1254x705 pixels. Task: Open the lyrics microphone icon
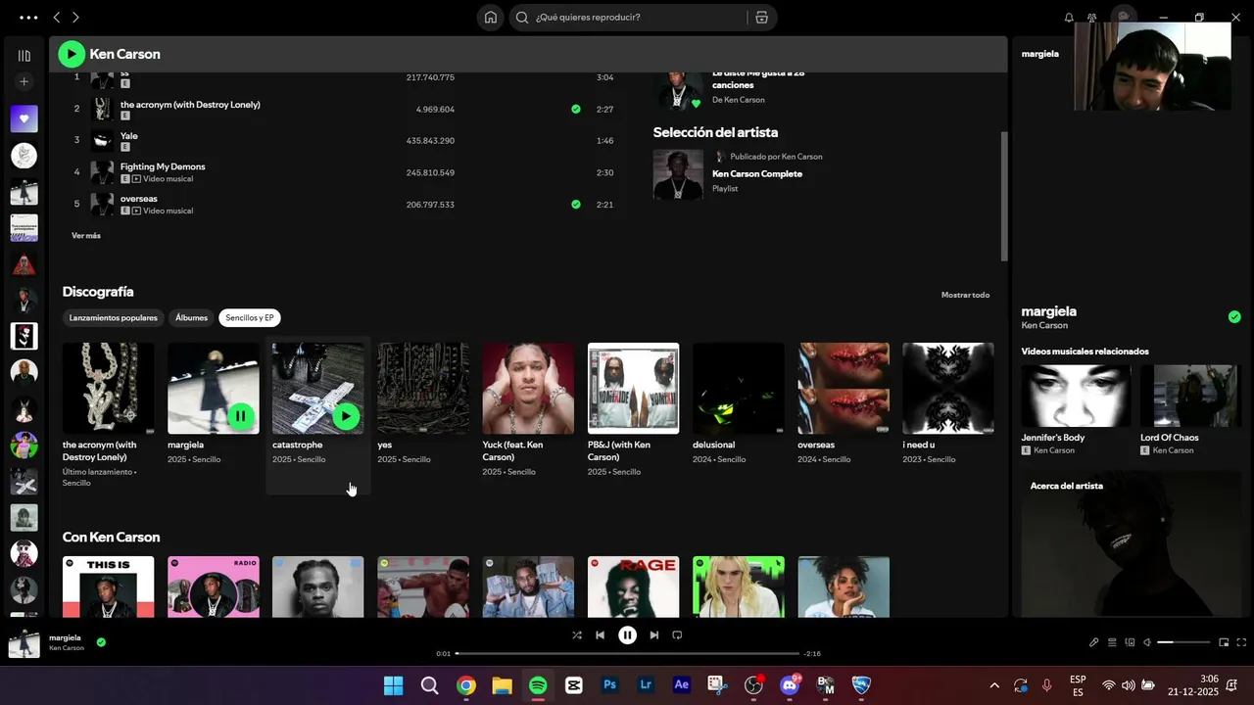(x=1094, y=642)
